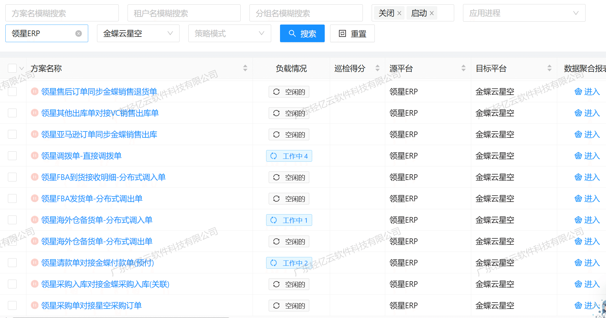
Task: Open the 策略模式 dropdown
Action: pos(230,33)
